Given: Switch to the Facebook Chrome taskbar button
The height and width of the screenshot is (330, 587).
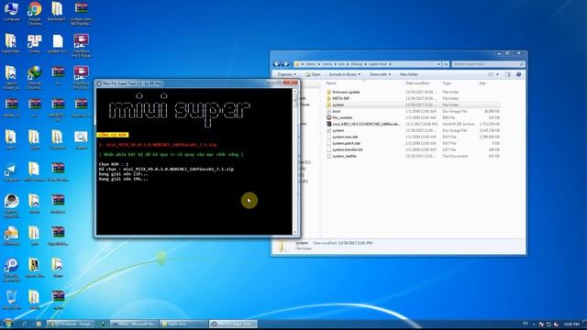Looking at the screenshot, I should (x=72, y=324).
